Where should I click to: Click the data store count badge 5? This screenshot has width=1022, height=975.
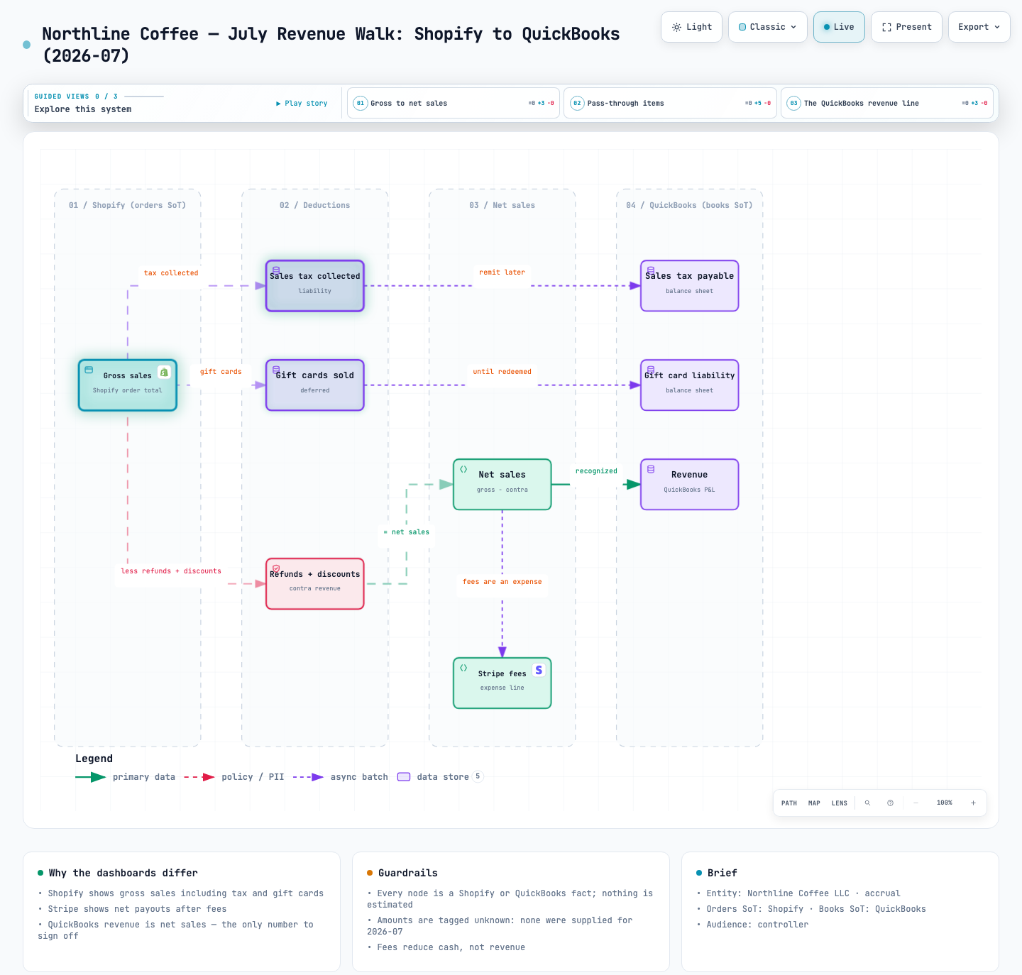tap(478, 776)
